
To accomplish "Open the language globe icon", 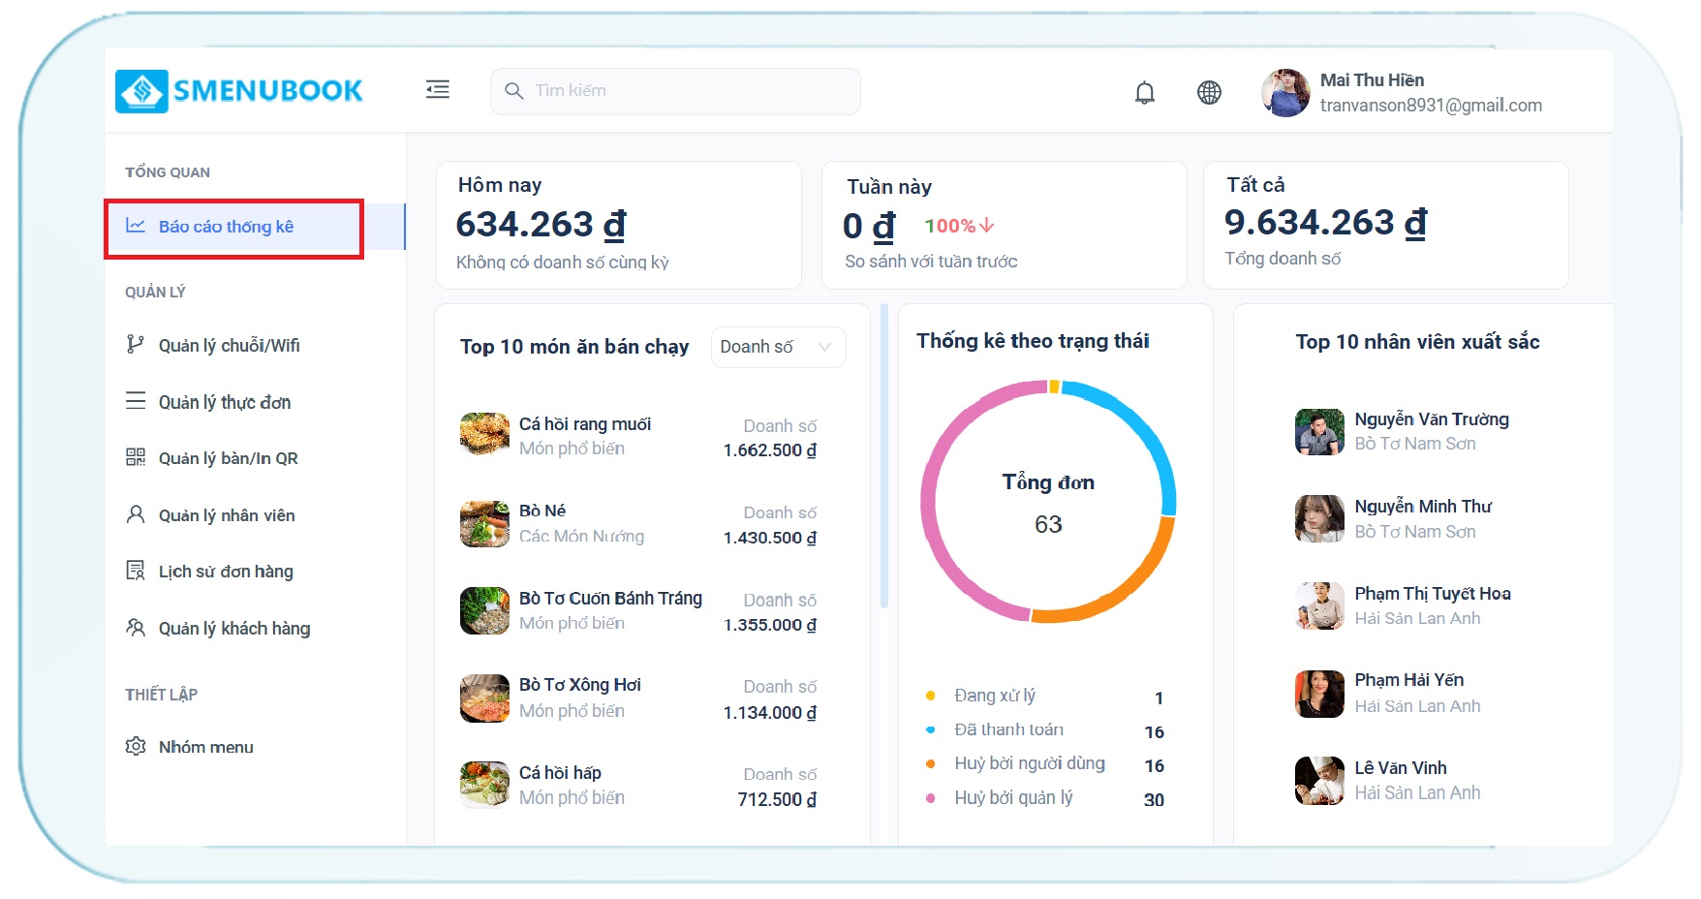I will (1209, 92).
